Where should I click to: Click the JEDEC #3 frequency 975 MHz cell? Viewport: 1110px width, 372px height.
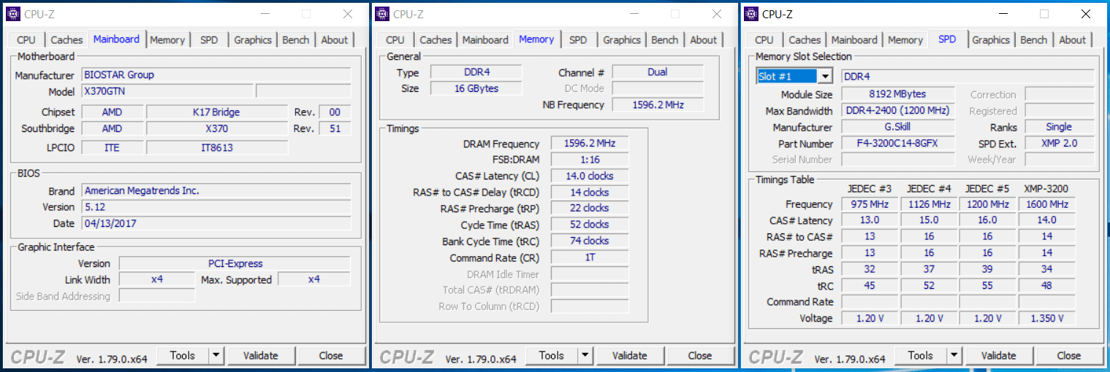869,204
